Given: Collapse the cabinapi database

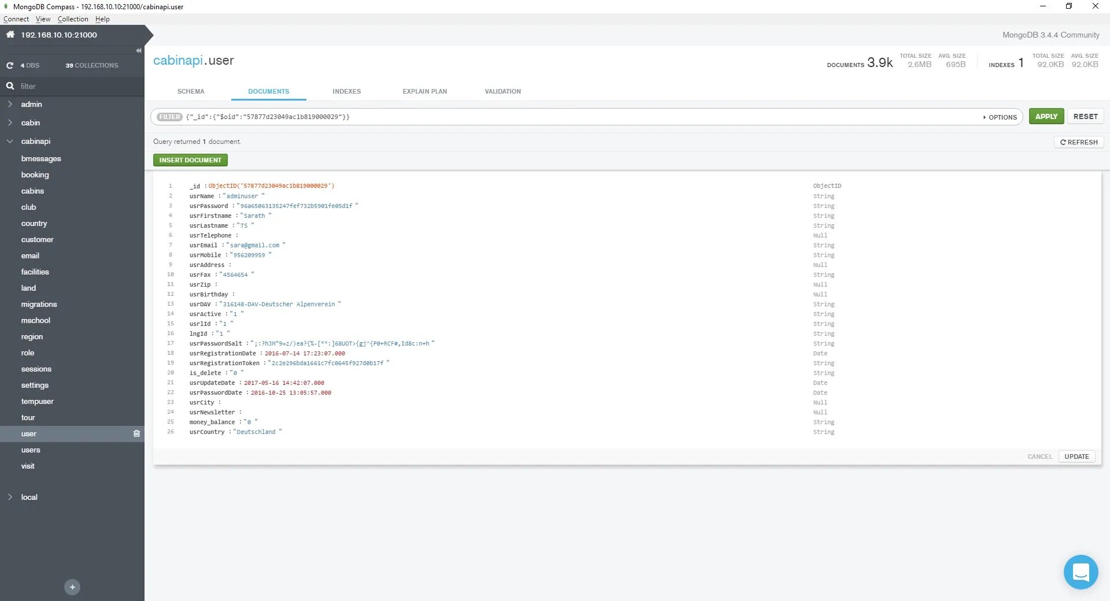Looking at the screenshot, I should (x=10, y=141).
